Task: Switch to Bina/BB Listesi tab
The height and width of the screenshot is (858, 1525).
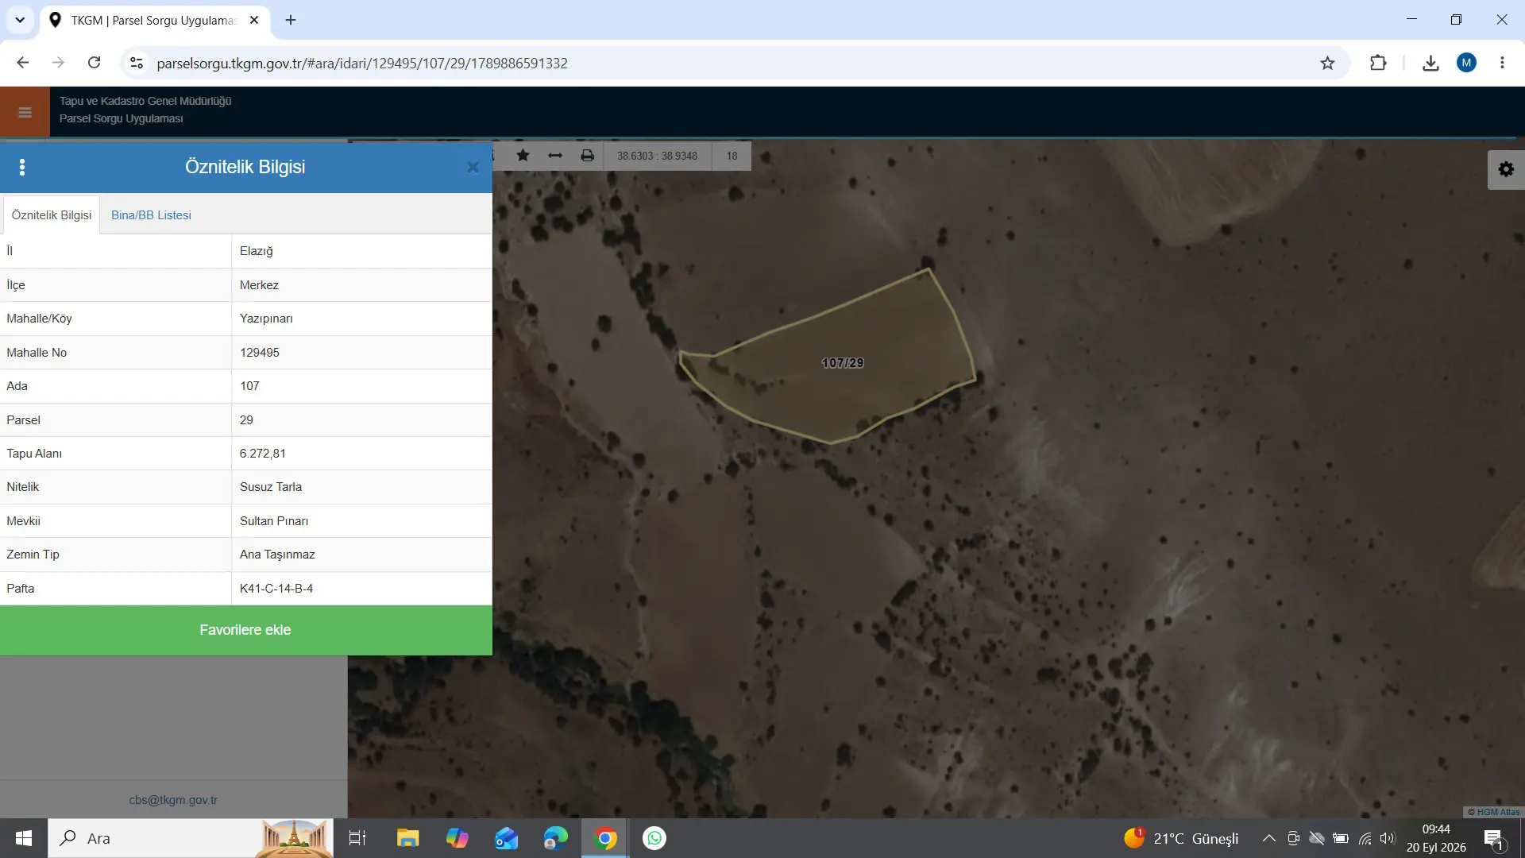Action: [x=151, y=215]
